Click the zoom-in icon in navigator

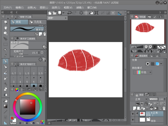click(x=150, y=46)
